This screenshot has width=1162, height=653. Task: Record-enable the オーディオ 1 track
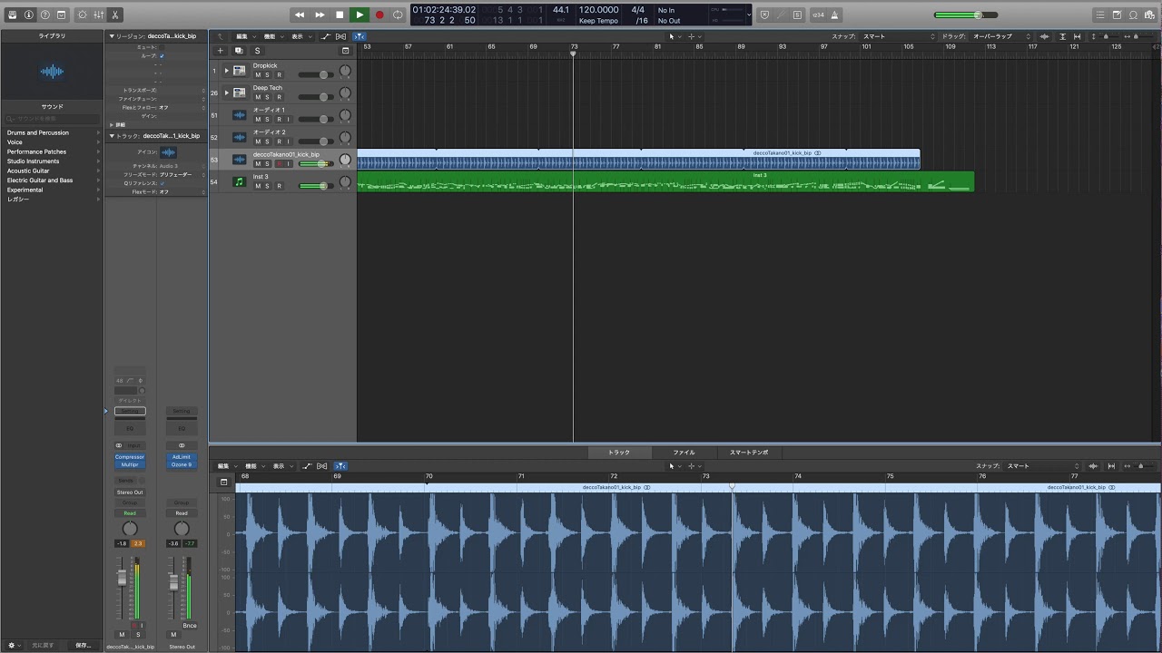(x=279, y=119)
